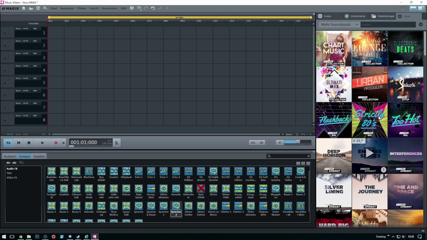
Task: Click the scissors cut icon in the toolbar
Action: 160,8
